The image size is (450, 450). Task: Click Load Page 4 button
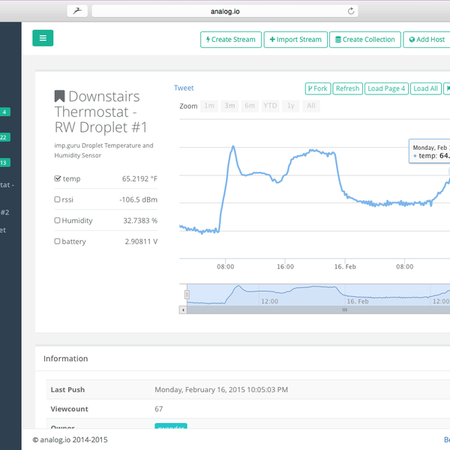pyautogui.click(x=386, y=88)
